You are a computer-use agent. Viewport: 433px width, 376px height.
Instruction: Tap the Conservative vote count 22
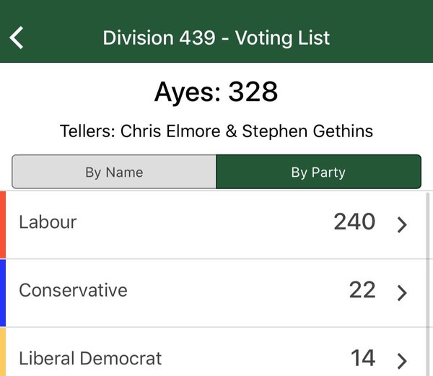click(362, 290)
